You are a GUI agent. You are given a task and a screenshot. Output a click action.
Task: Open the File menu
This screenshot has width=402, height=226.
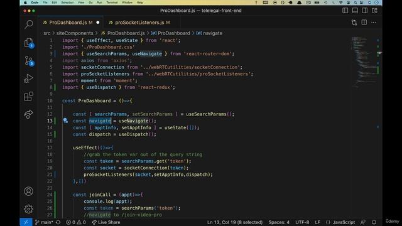pyautogui.click(x=45, y=3)
